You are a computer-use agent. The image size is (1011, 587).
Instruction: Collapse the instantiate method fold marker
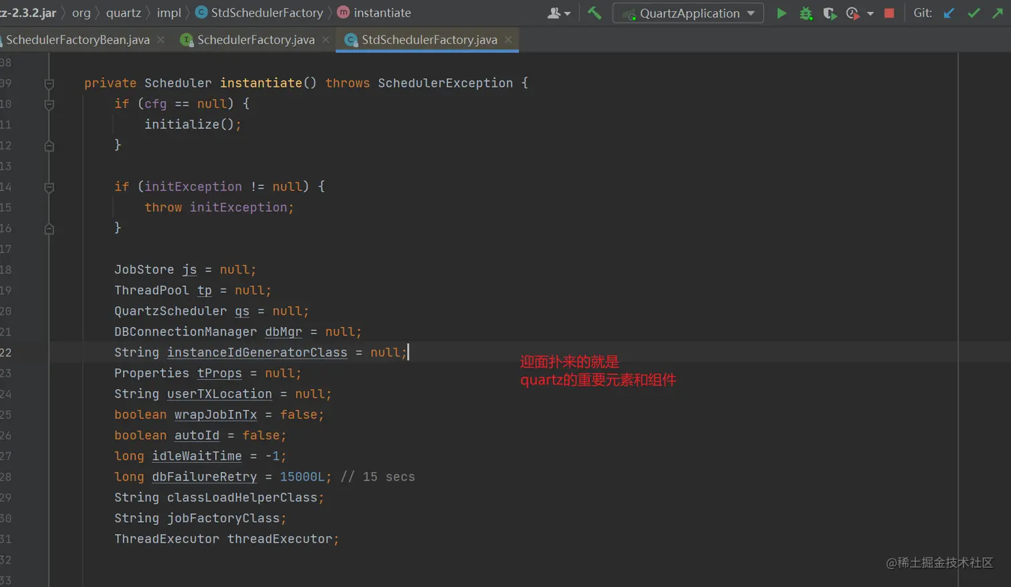point(49,84)
